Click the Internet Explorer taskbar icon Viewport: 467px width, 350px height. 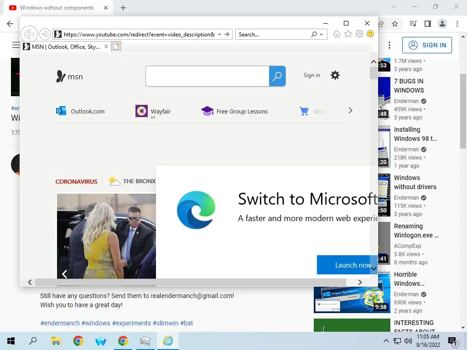click(168, 341)
